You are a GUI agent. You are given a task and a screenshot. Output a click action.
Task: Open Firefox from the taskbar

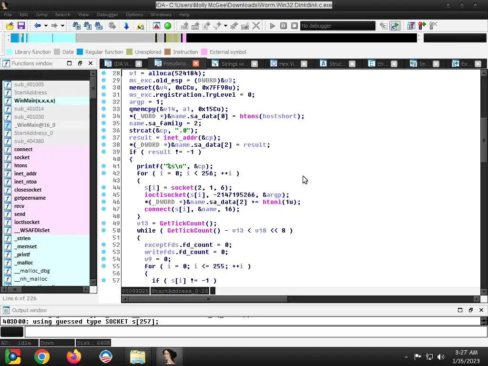point(74,356)
